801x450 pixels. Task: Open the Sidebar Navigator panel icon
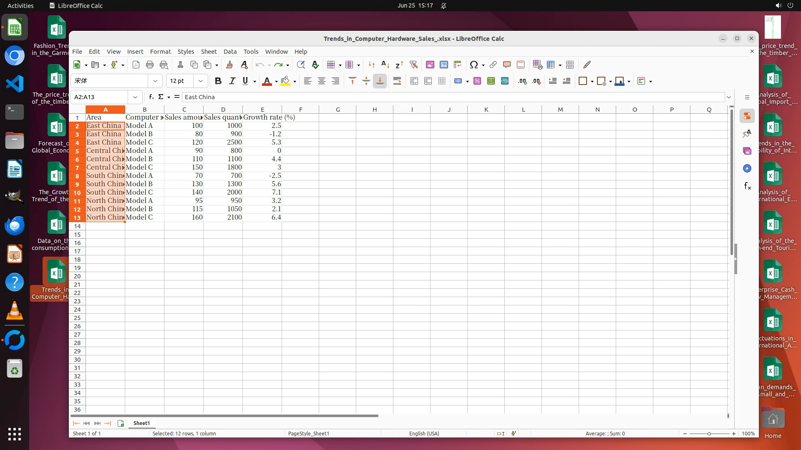coord(747,168)
